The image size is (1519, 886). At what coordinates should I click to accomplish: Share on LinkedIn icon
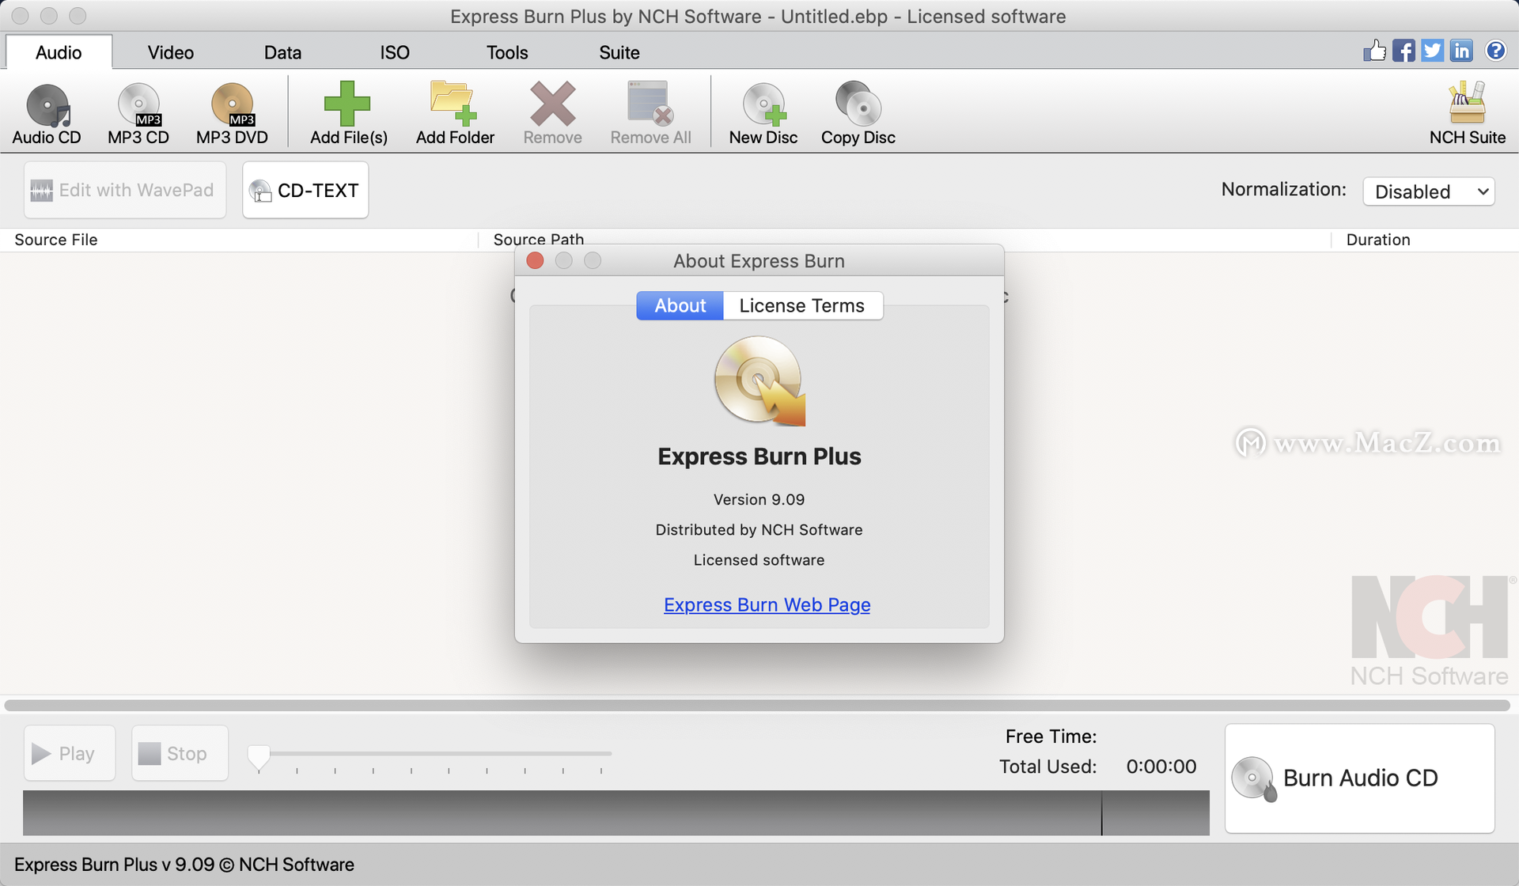pyautogui.click(x=1461, y=51)
